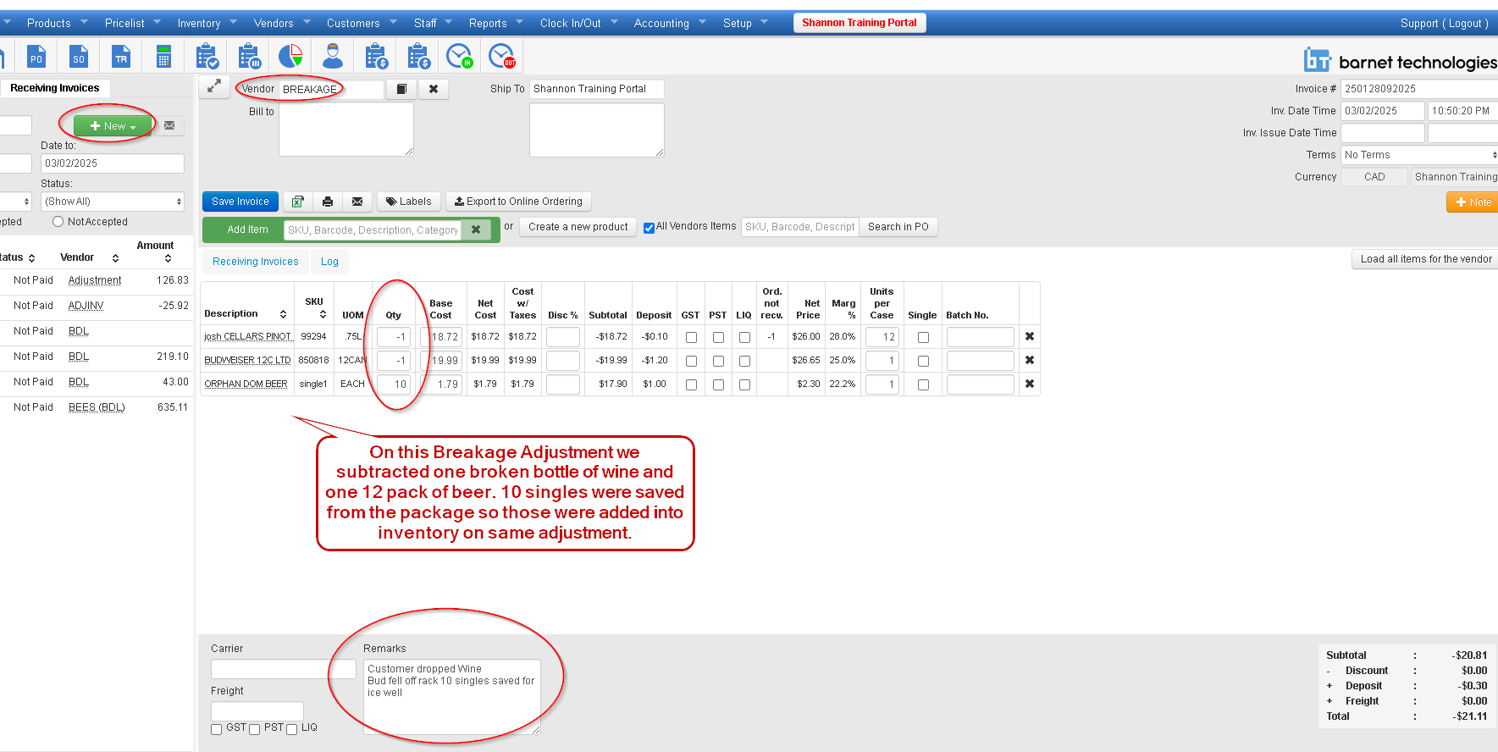Click the Remarks text area
1498x752 pixels.
452,696
